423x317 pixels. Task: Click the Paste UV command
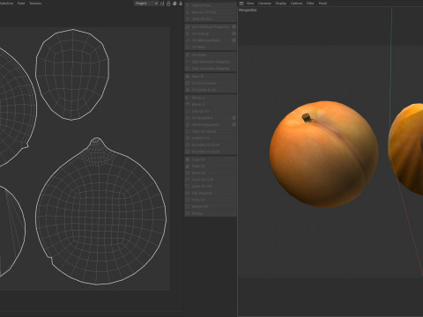[x=211, y=166]
